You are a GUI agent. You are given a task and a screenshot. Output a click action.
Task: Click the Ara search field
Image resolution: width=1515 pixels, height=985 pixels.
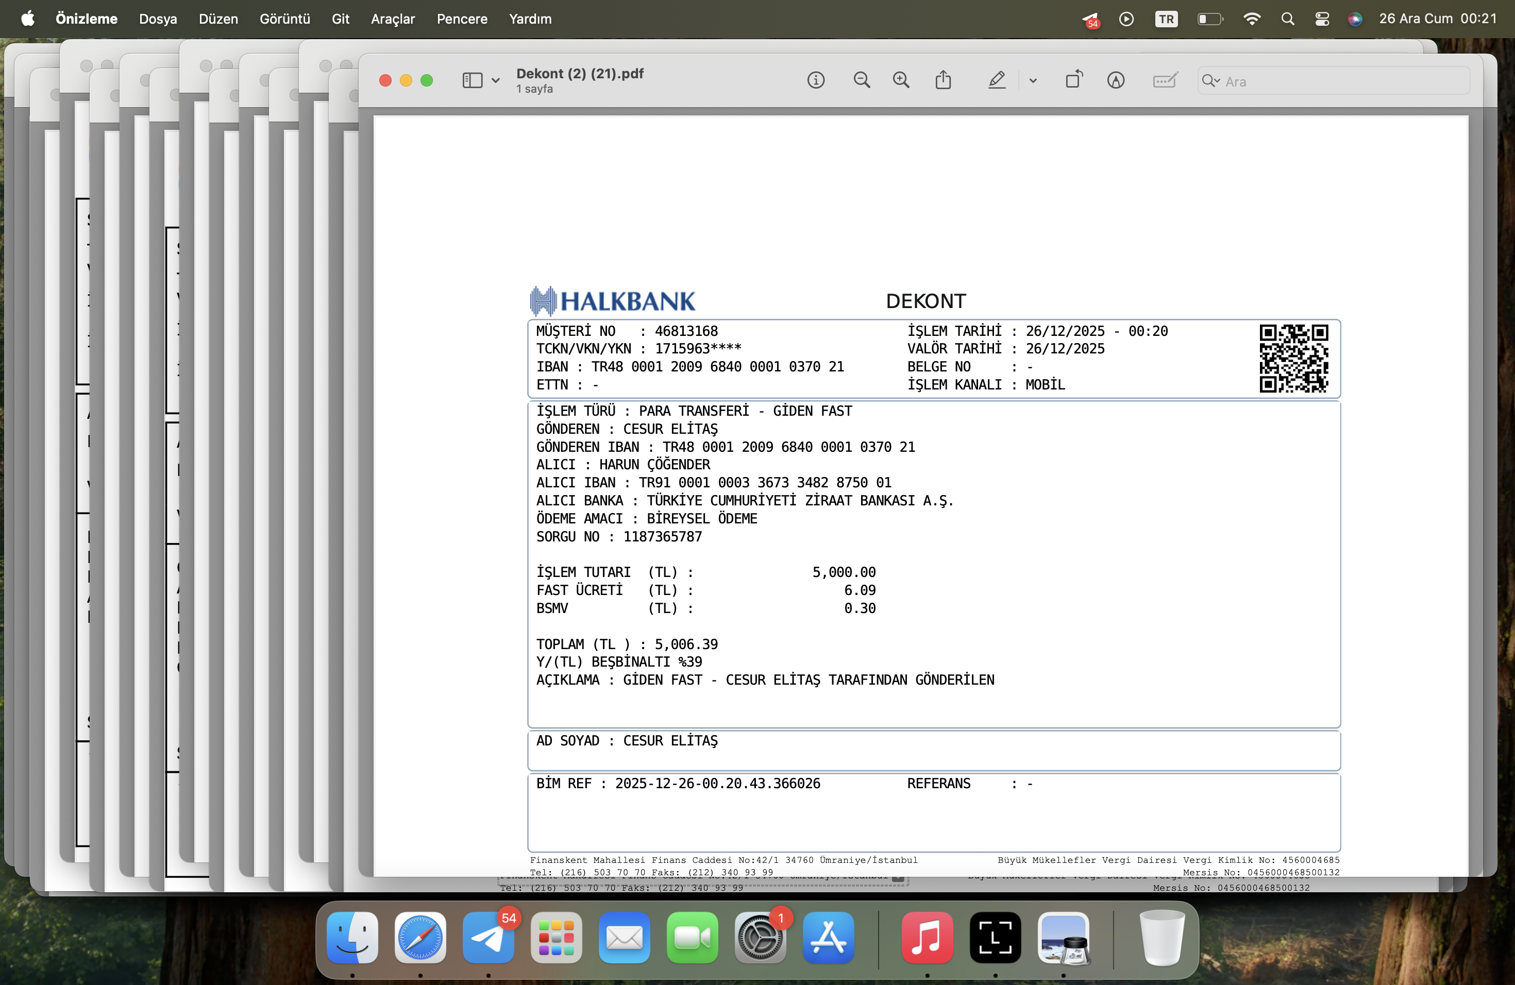[x=1334, y=81]
